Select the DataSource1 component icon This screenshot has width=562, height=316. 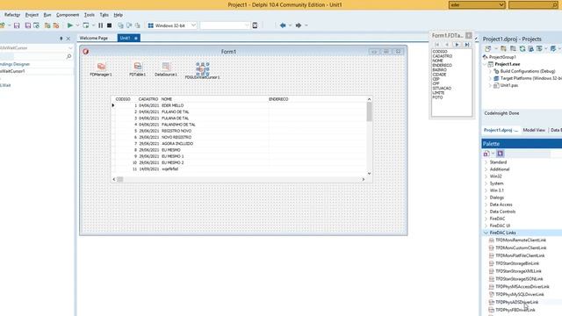pos(166,67)
